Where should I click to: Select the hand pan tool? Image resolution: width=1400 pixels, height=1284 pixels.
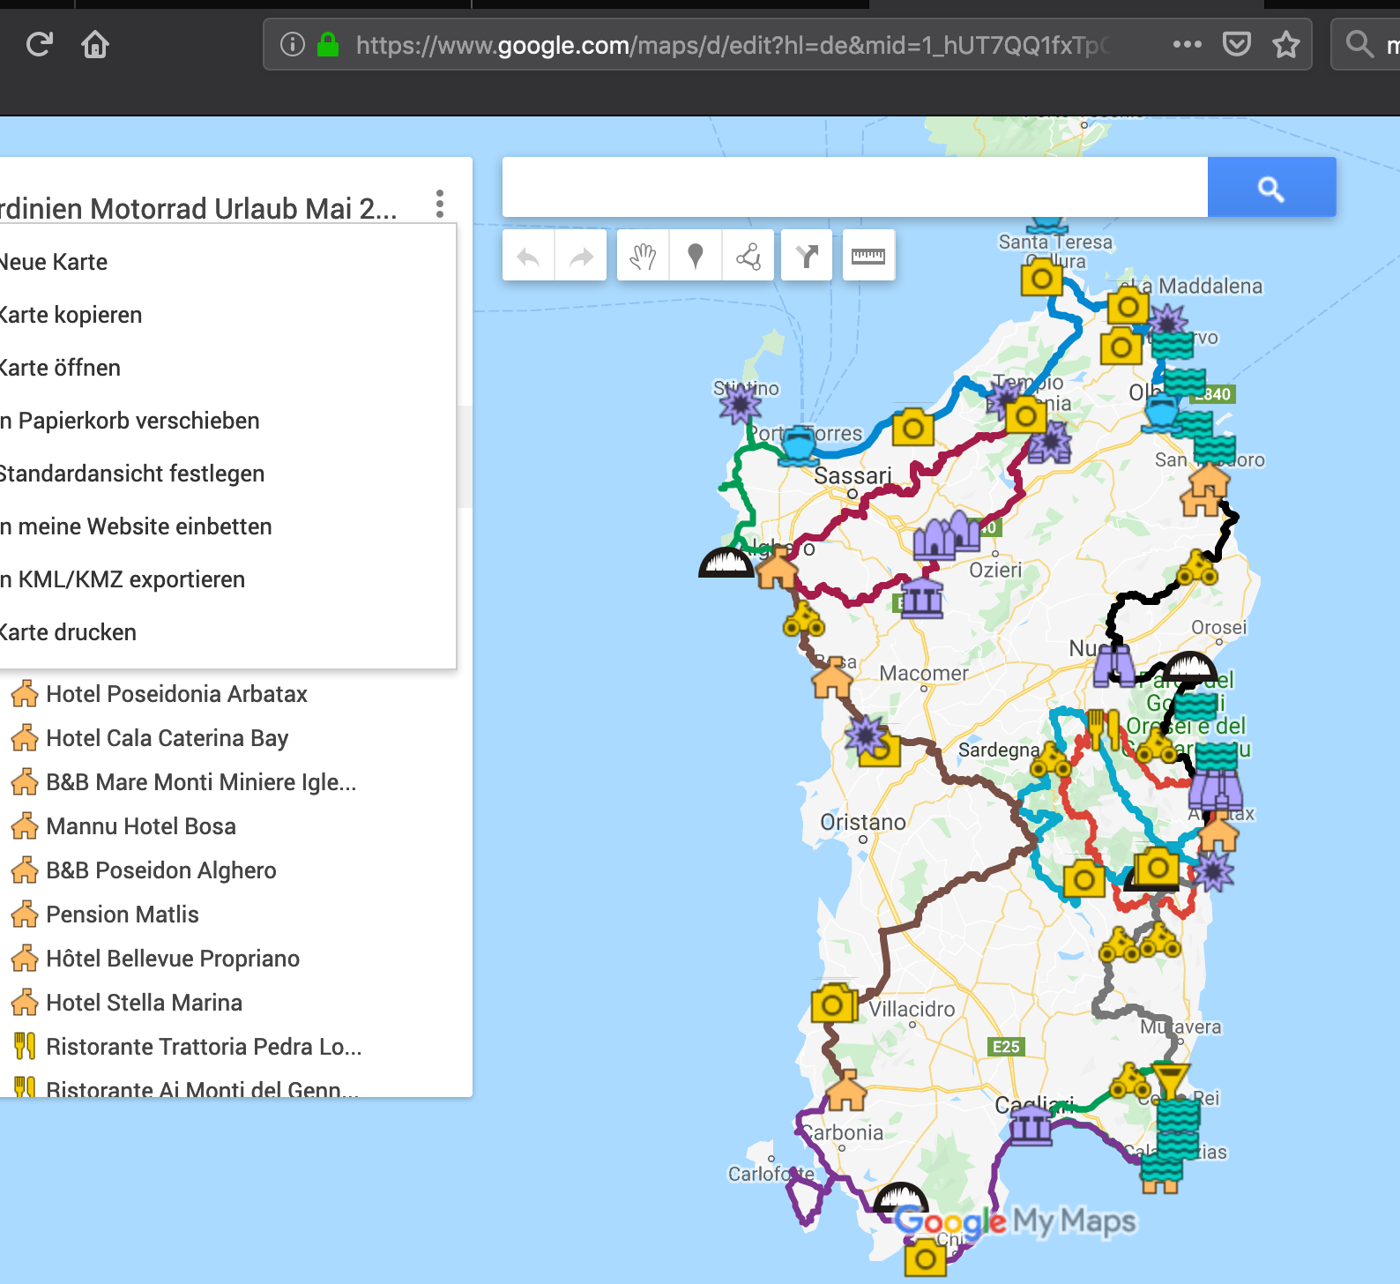point(643,257)
